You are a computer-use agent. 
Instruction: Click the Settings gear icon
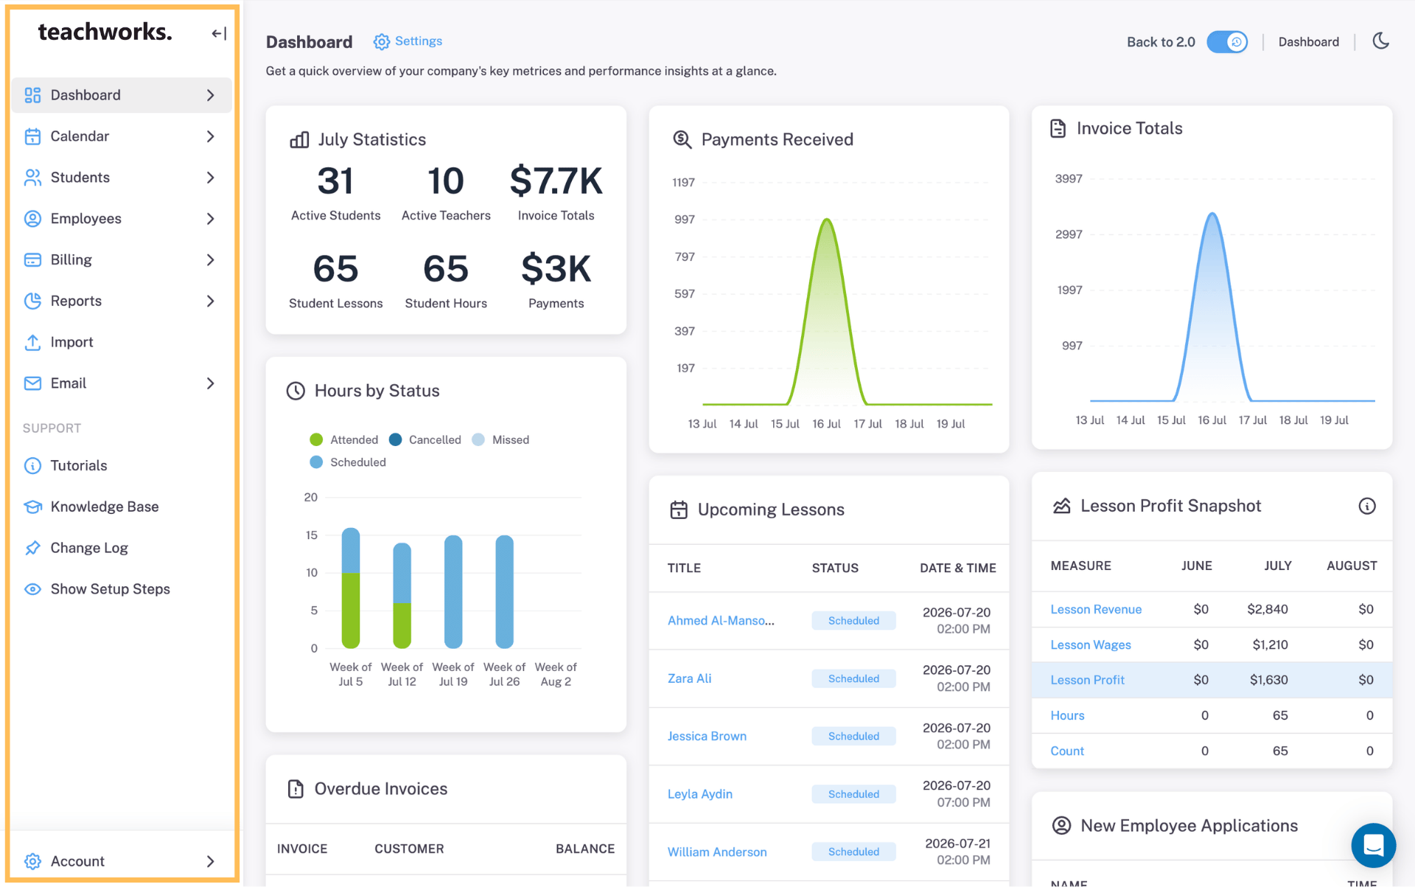click(381, 41)
